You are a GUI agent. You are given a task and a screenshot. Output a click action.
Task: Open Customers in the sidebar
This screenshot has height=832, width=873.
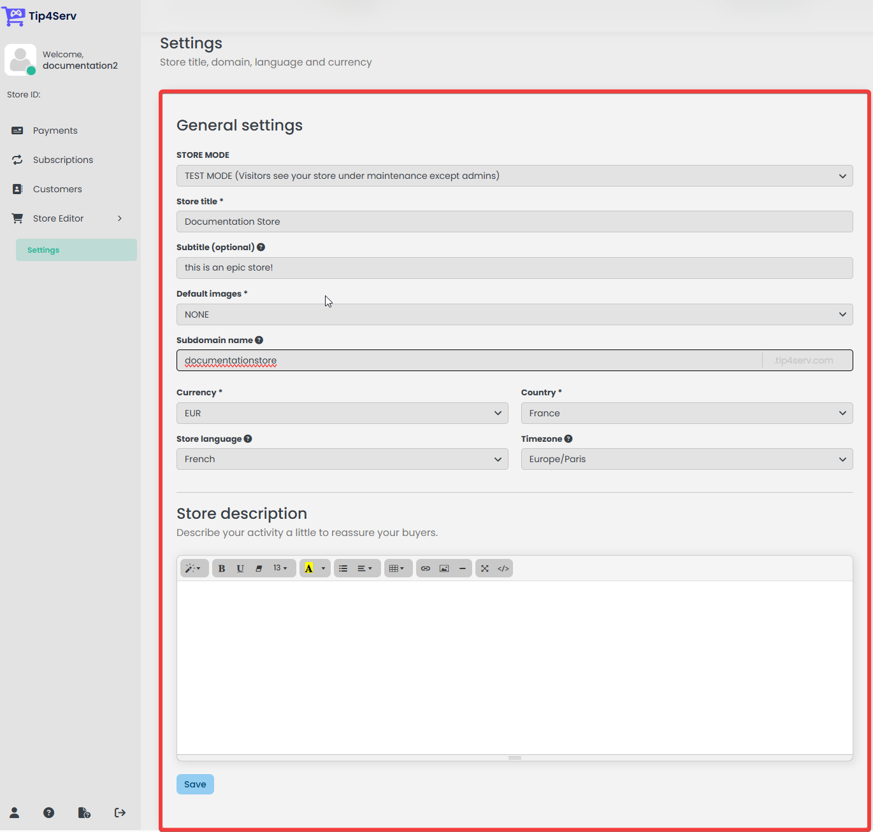[57, 189]
